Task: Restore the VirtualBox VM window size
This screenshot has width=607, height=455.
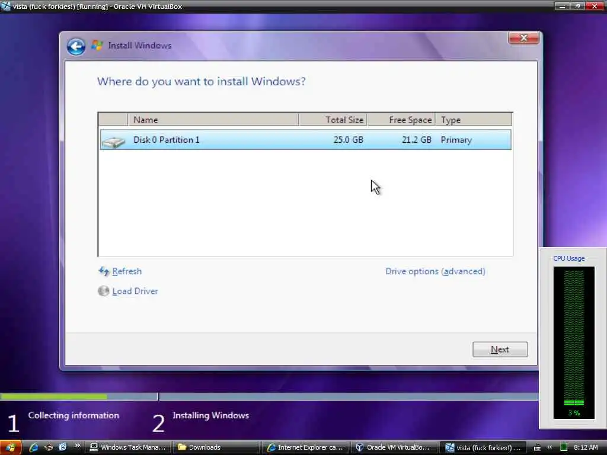Action: point(577,6)
